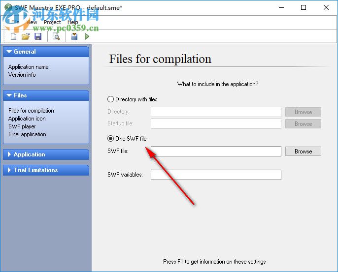Close the SWF Maestro window
This screenshot has width=338, height=272.
coord(326,7)
